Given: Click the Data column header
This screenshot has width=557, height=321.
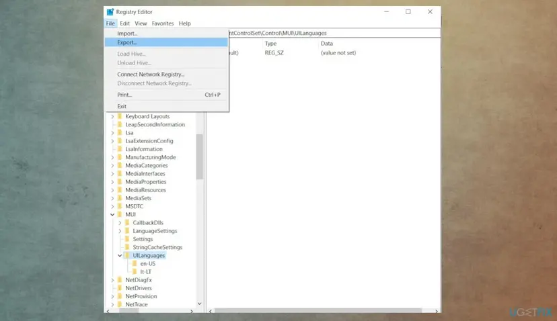Looking at the screenshot, I should tap(327, 43).
